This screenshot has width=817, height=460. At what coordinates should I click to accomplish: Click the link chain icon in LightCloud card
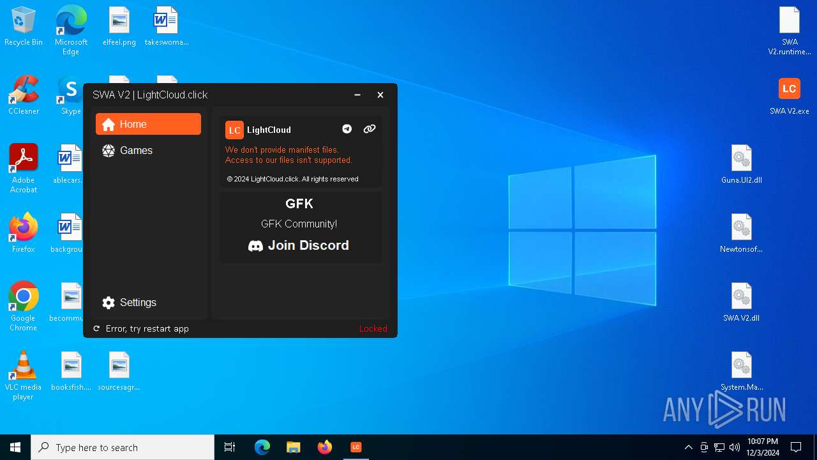370,129
